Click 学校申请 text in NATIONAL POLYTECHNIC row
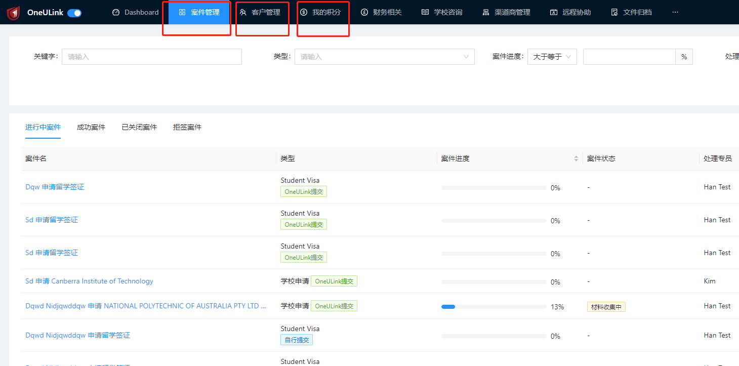 click(x=295, y=306)
